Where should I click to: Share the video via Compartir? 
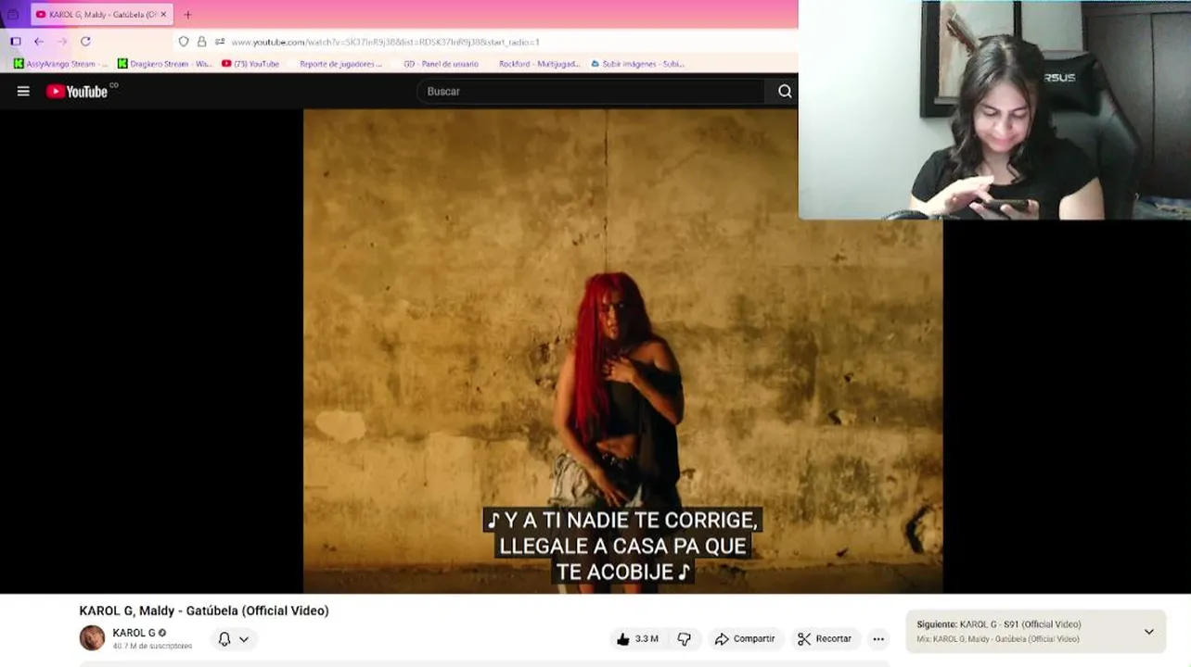(x=745, y=638)
